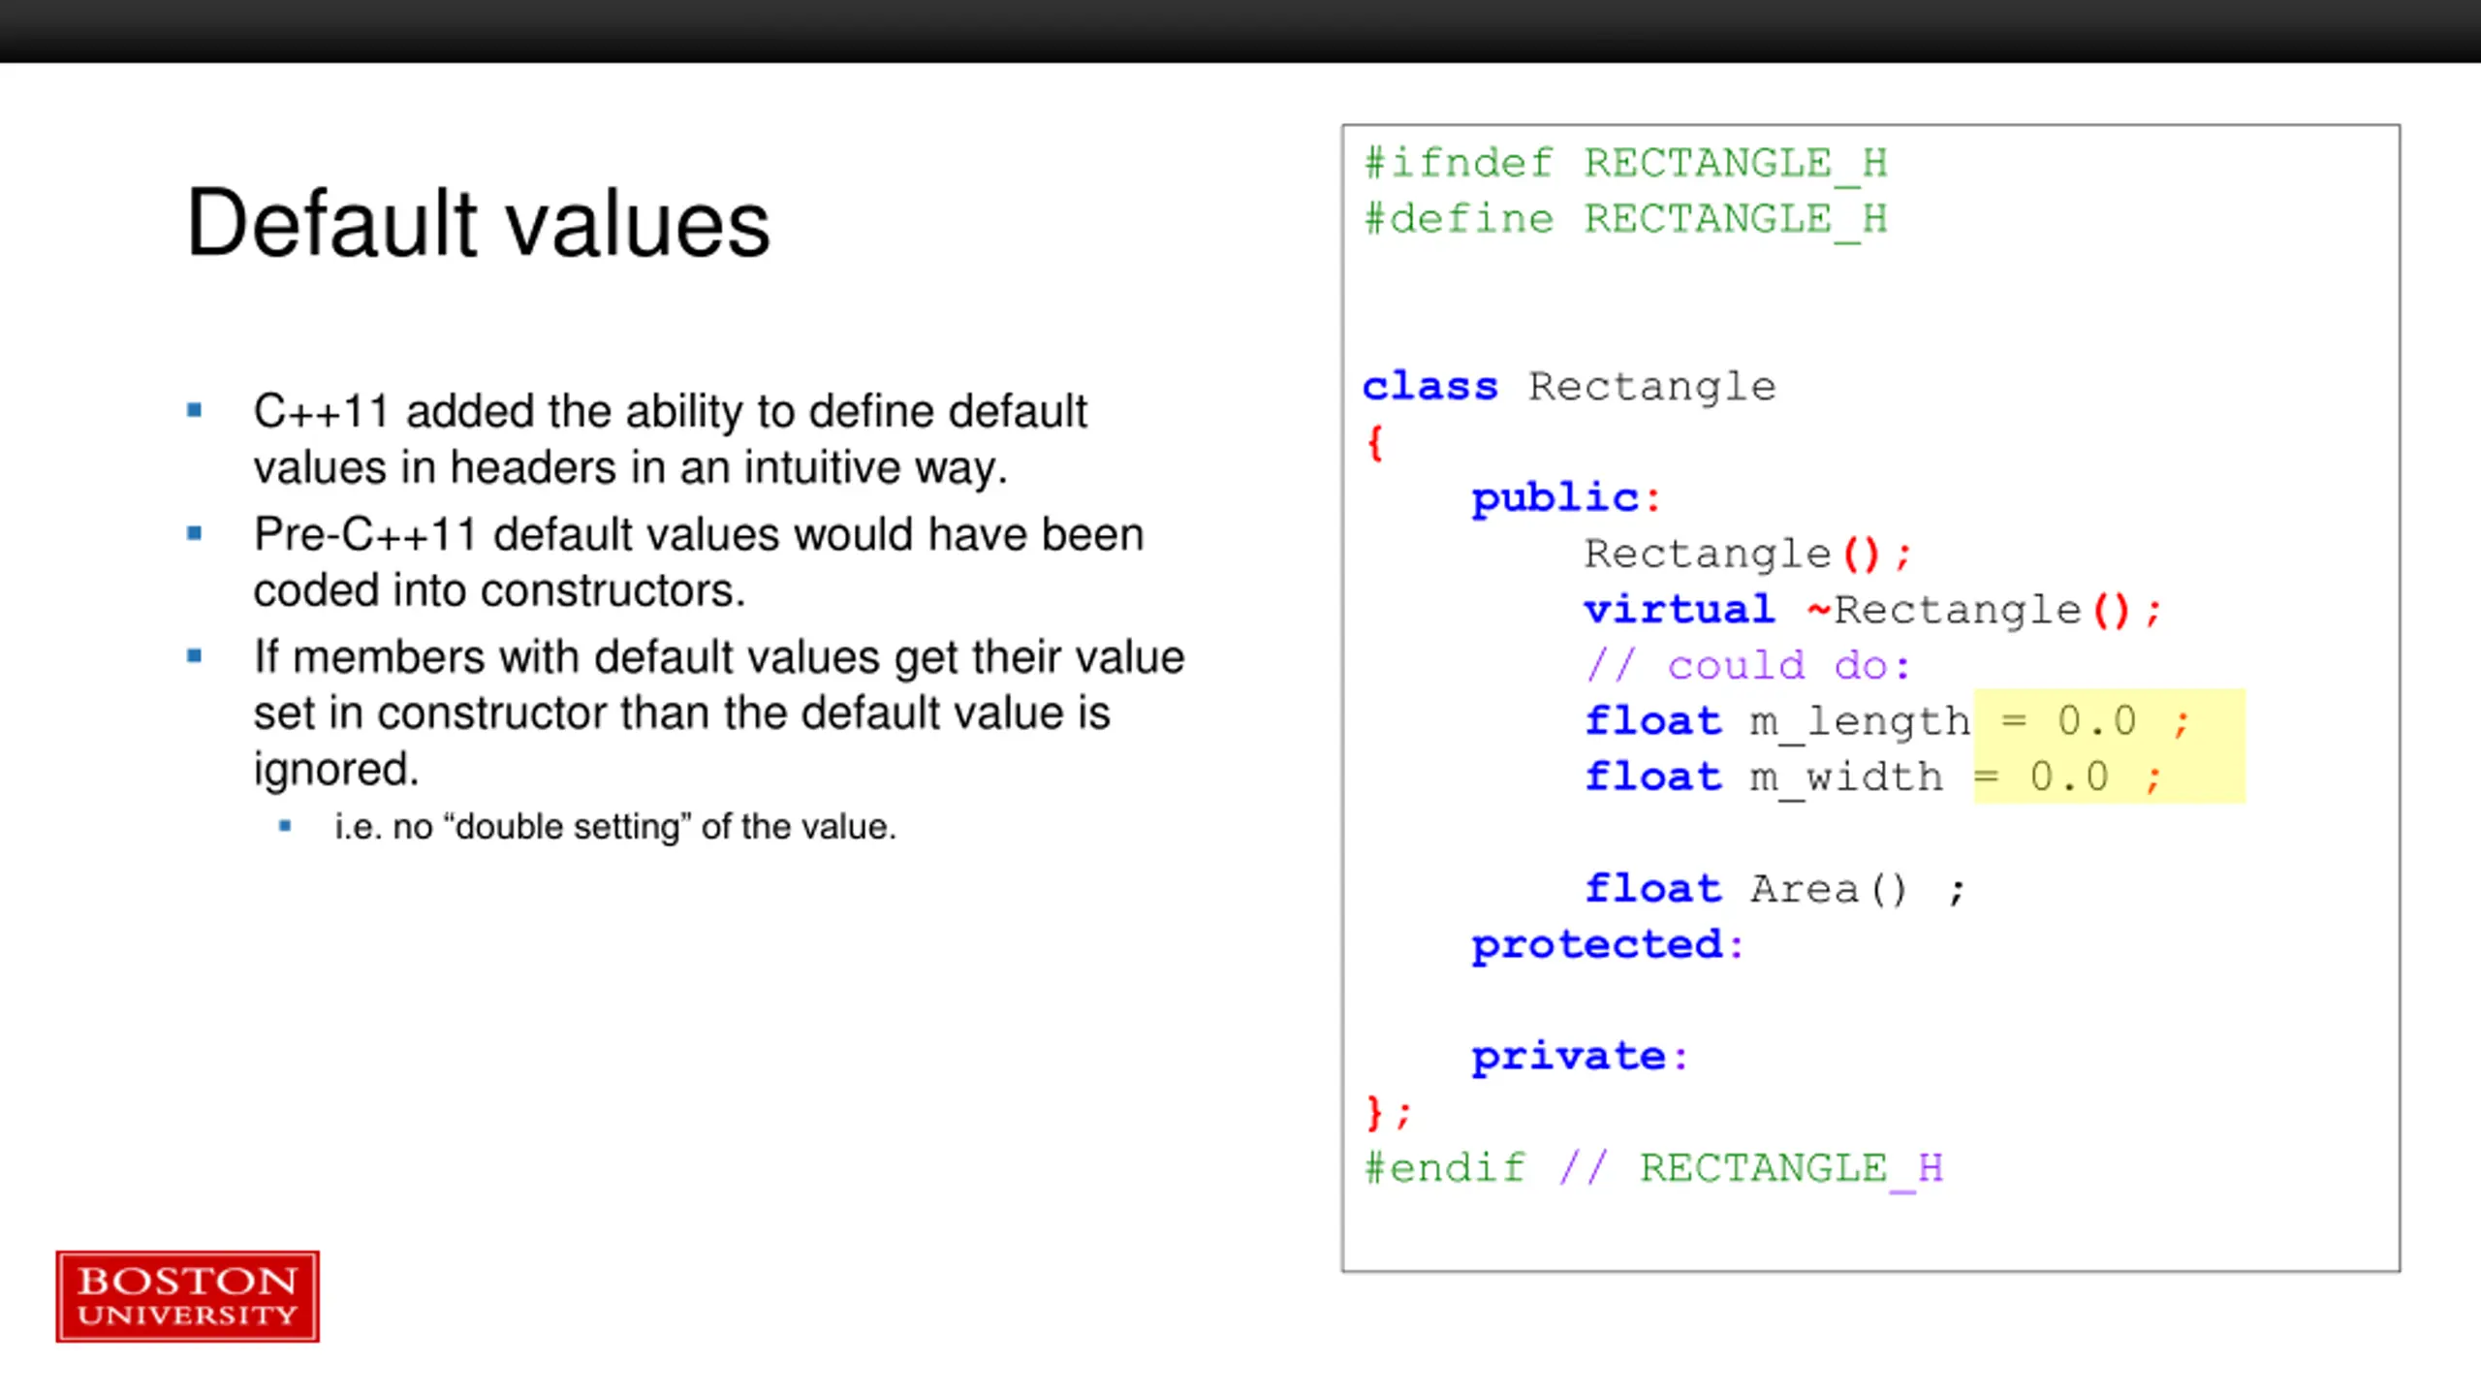Screen dimensions: 2481x1396
Task: Click the sub-bullet beside 'i.e. no double setting'
Action: point(285,826)
